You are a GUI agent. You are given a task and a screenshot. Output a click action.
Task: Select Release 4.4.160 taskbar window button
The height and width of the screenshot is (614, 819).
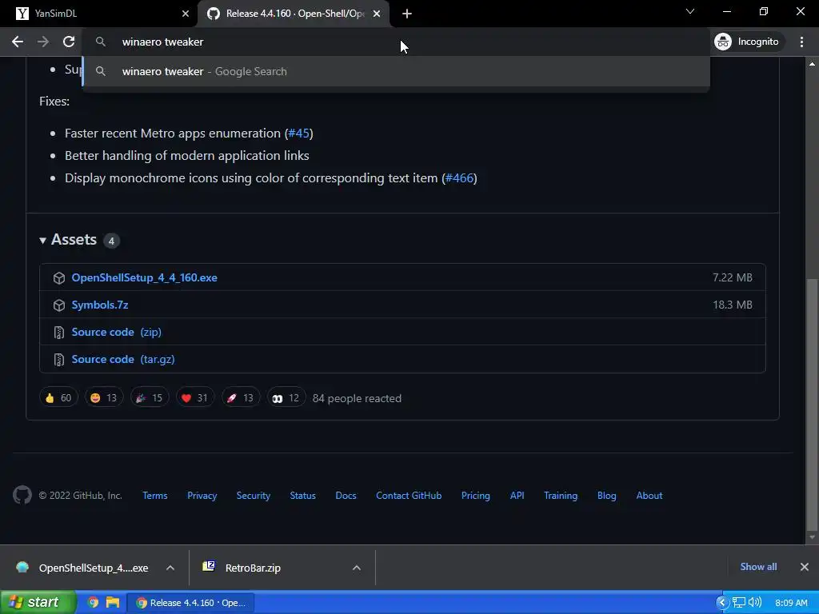point(190,603)
